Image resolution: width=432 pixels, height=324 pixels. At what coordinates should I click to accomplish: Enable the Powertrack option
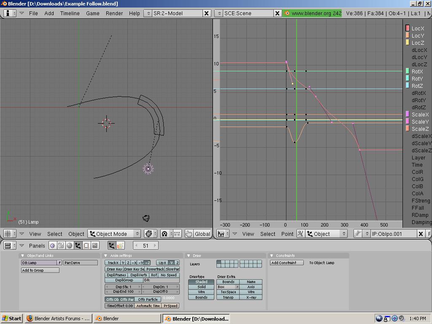point(155,269)
